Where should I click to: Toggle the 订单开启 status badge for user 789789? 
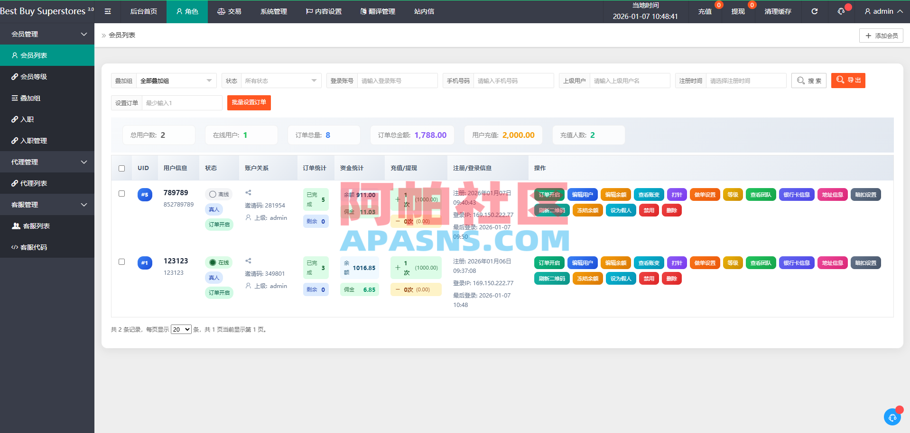[219, 225]
